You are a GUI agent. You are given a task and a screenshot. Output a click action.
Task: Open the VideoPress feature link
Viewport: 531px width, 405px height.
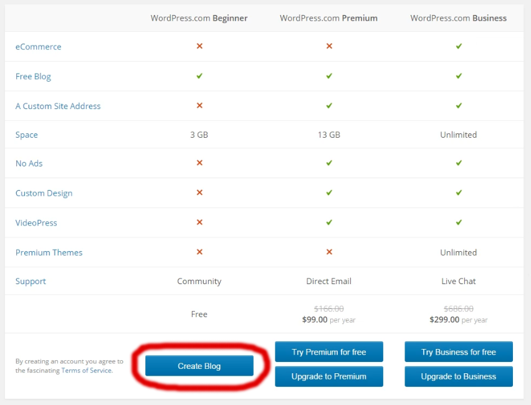(x=36, y=223)
